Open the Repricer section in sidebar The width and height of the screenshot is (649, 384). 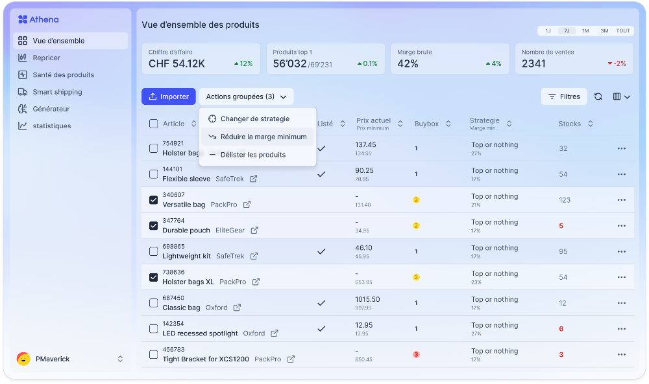coord(70,58)
